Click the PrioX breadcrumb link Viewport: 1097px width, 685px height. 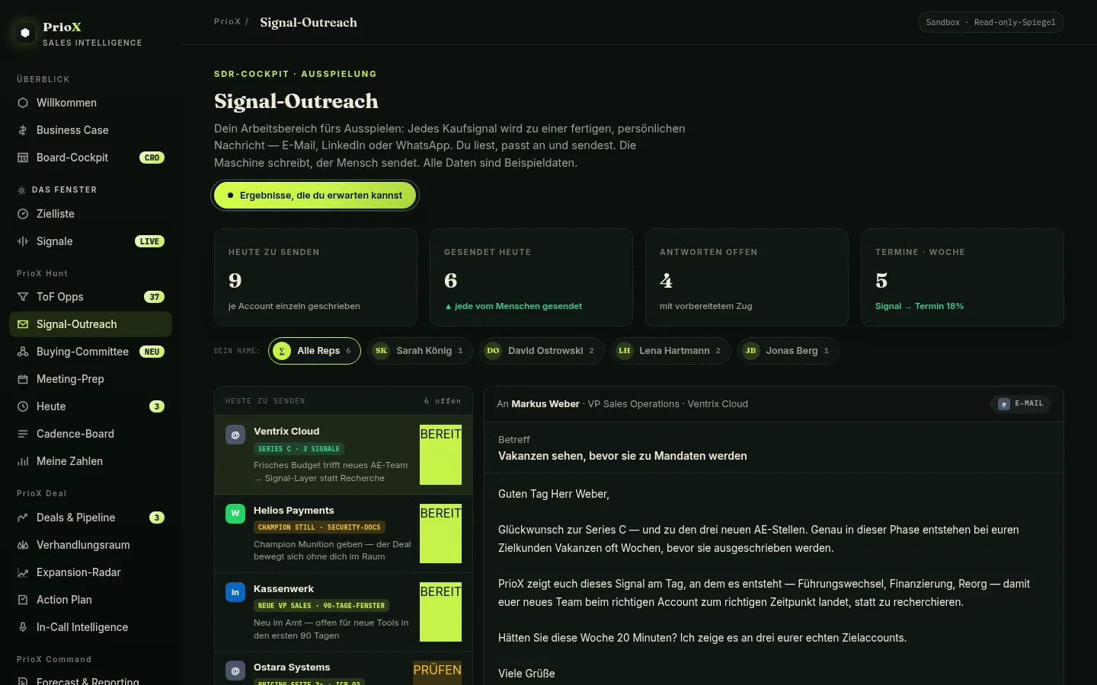227,22
